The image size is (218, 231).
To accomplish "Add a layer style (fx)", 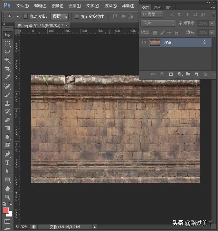I will (162, 74).
